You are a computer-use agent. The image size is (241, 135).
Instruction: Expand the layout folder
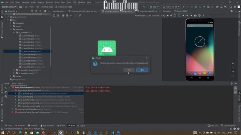coord(11,26)
